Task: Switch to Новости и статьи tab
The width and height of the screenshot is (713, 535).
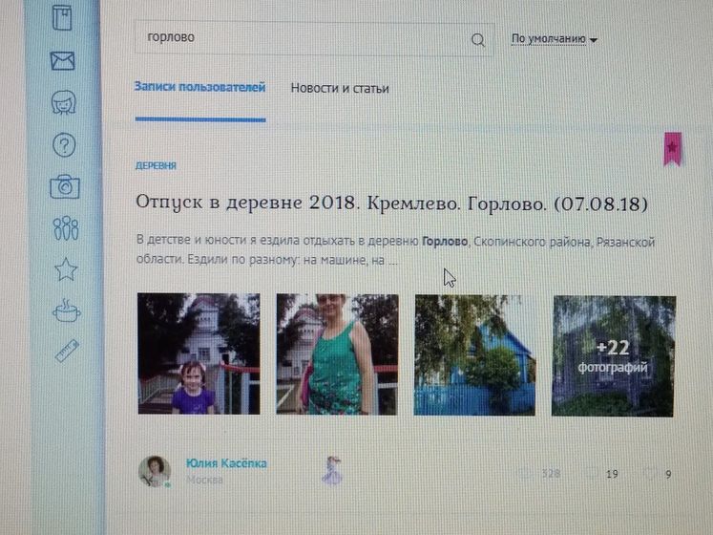Action: click(x=340, y=88)
